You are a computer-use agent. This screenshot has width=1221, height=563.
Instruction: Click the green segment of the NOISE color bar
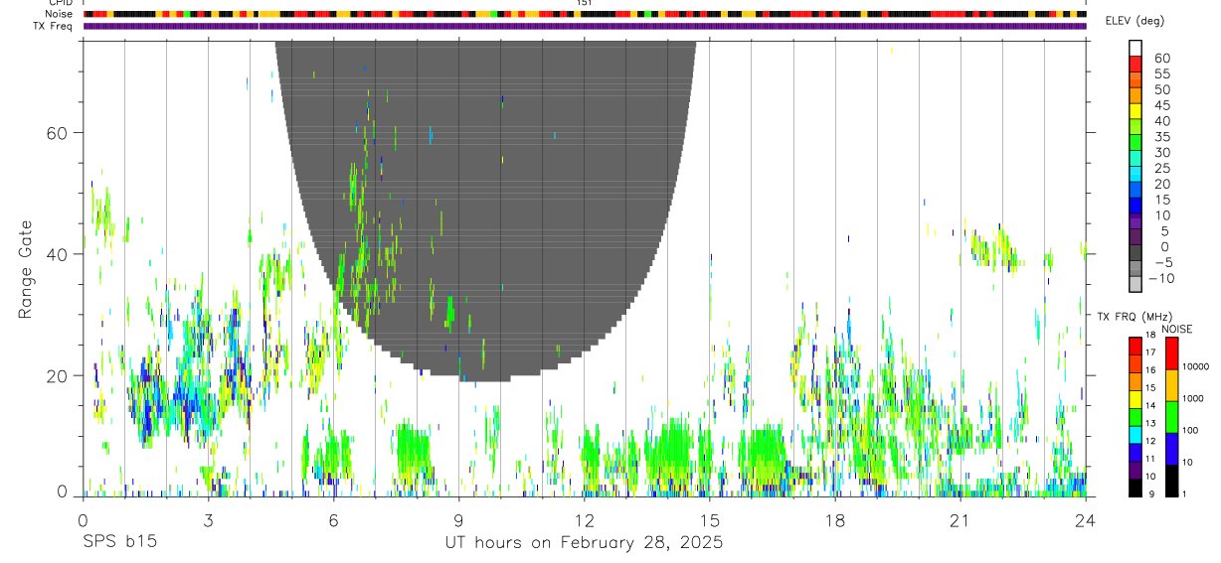(1172, 416)
